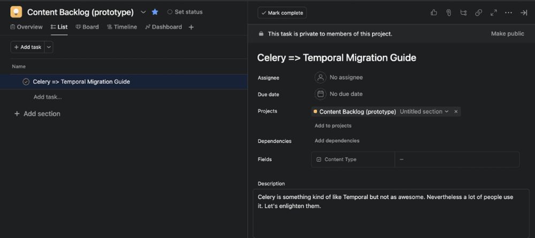
Task: Toggle the blue favorite star
Action: 155,12
